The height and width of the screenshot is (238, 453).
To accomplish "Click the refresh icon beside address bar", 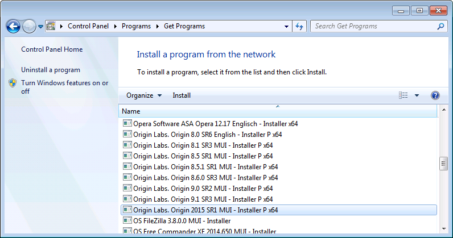I will pos(300,26).
